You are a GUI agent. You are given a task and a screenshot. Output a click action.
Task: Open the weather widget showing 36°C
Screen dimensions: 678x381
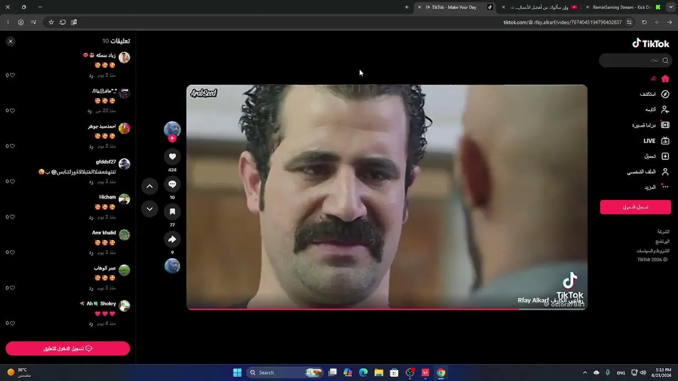click(19, 373)
